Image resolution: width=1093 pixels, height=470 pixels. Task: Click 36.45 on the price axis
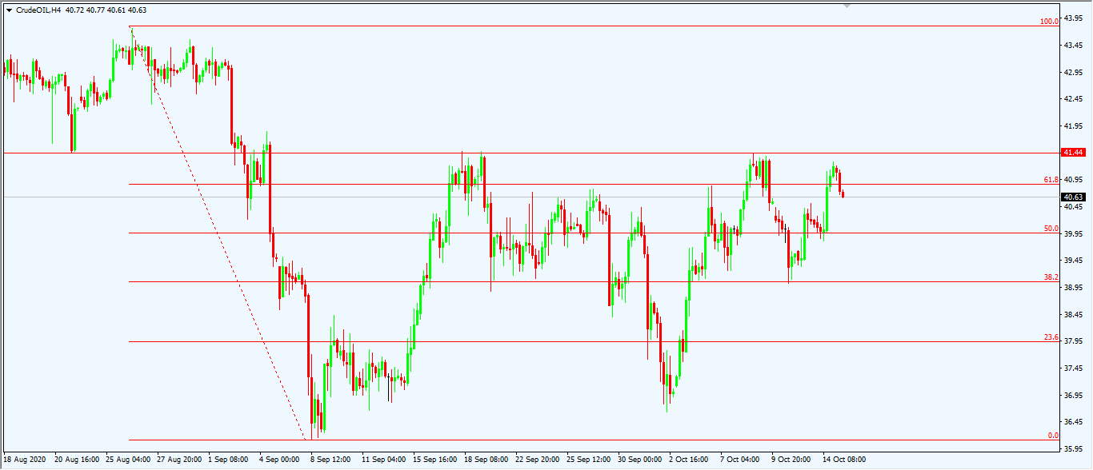click(x=1074, y=421)
